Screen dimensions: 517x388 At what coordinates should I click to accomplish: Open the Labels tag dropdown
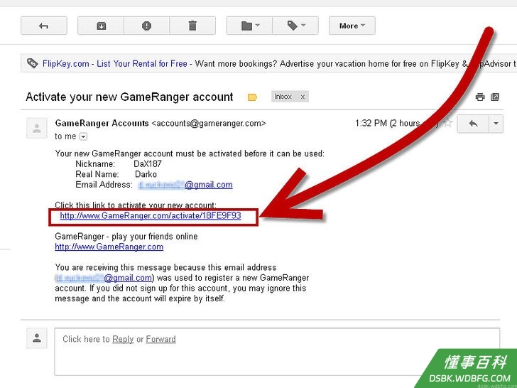(x=295, y=26)
